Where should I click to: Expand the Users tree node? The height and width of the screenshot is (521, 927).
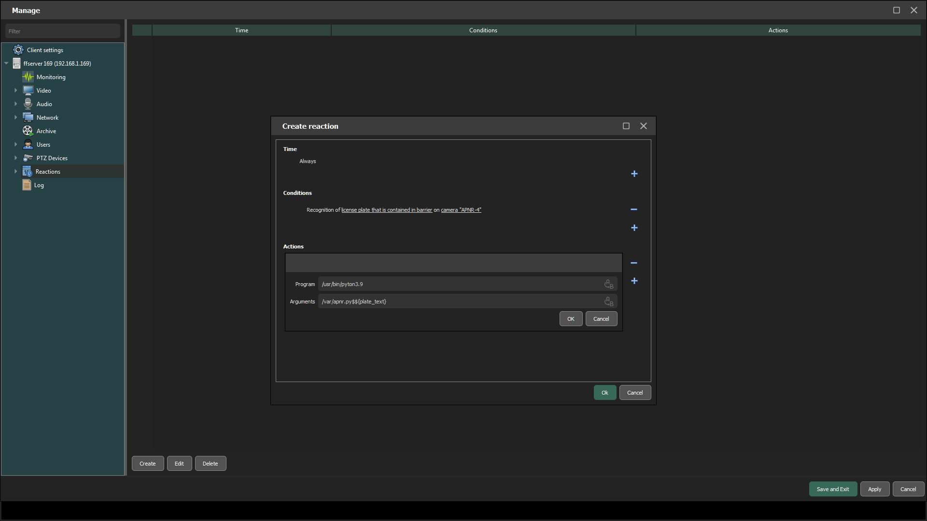coord(15,144)
